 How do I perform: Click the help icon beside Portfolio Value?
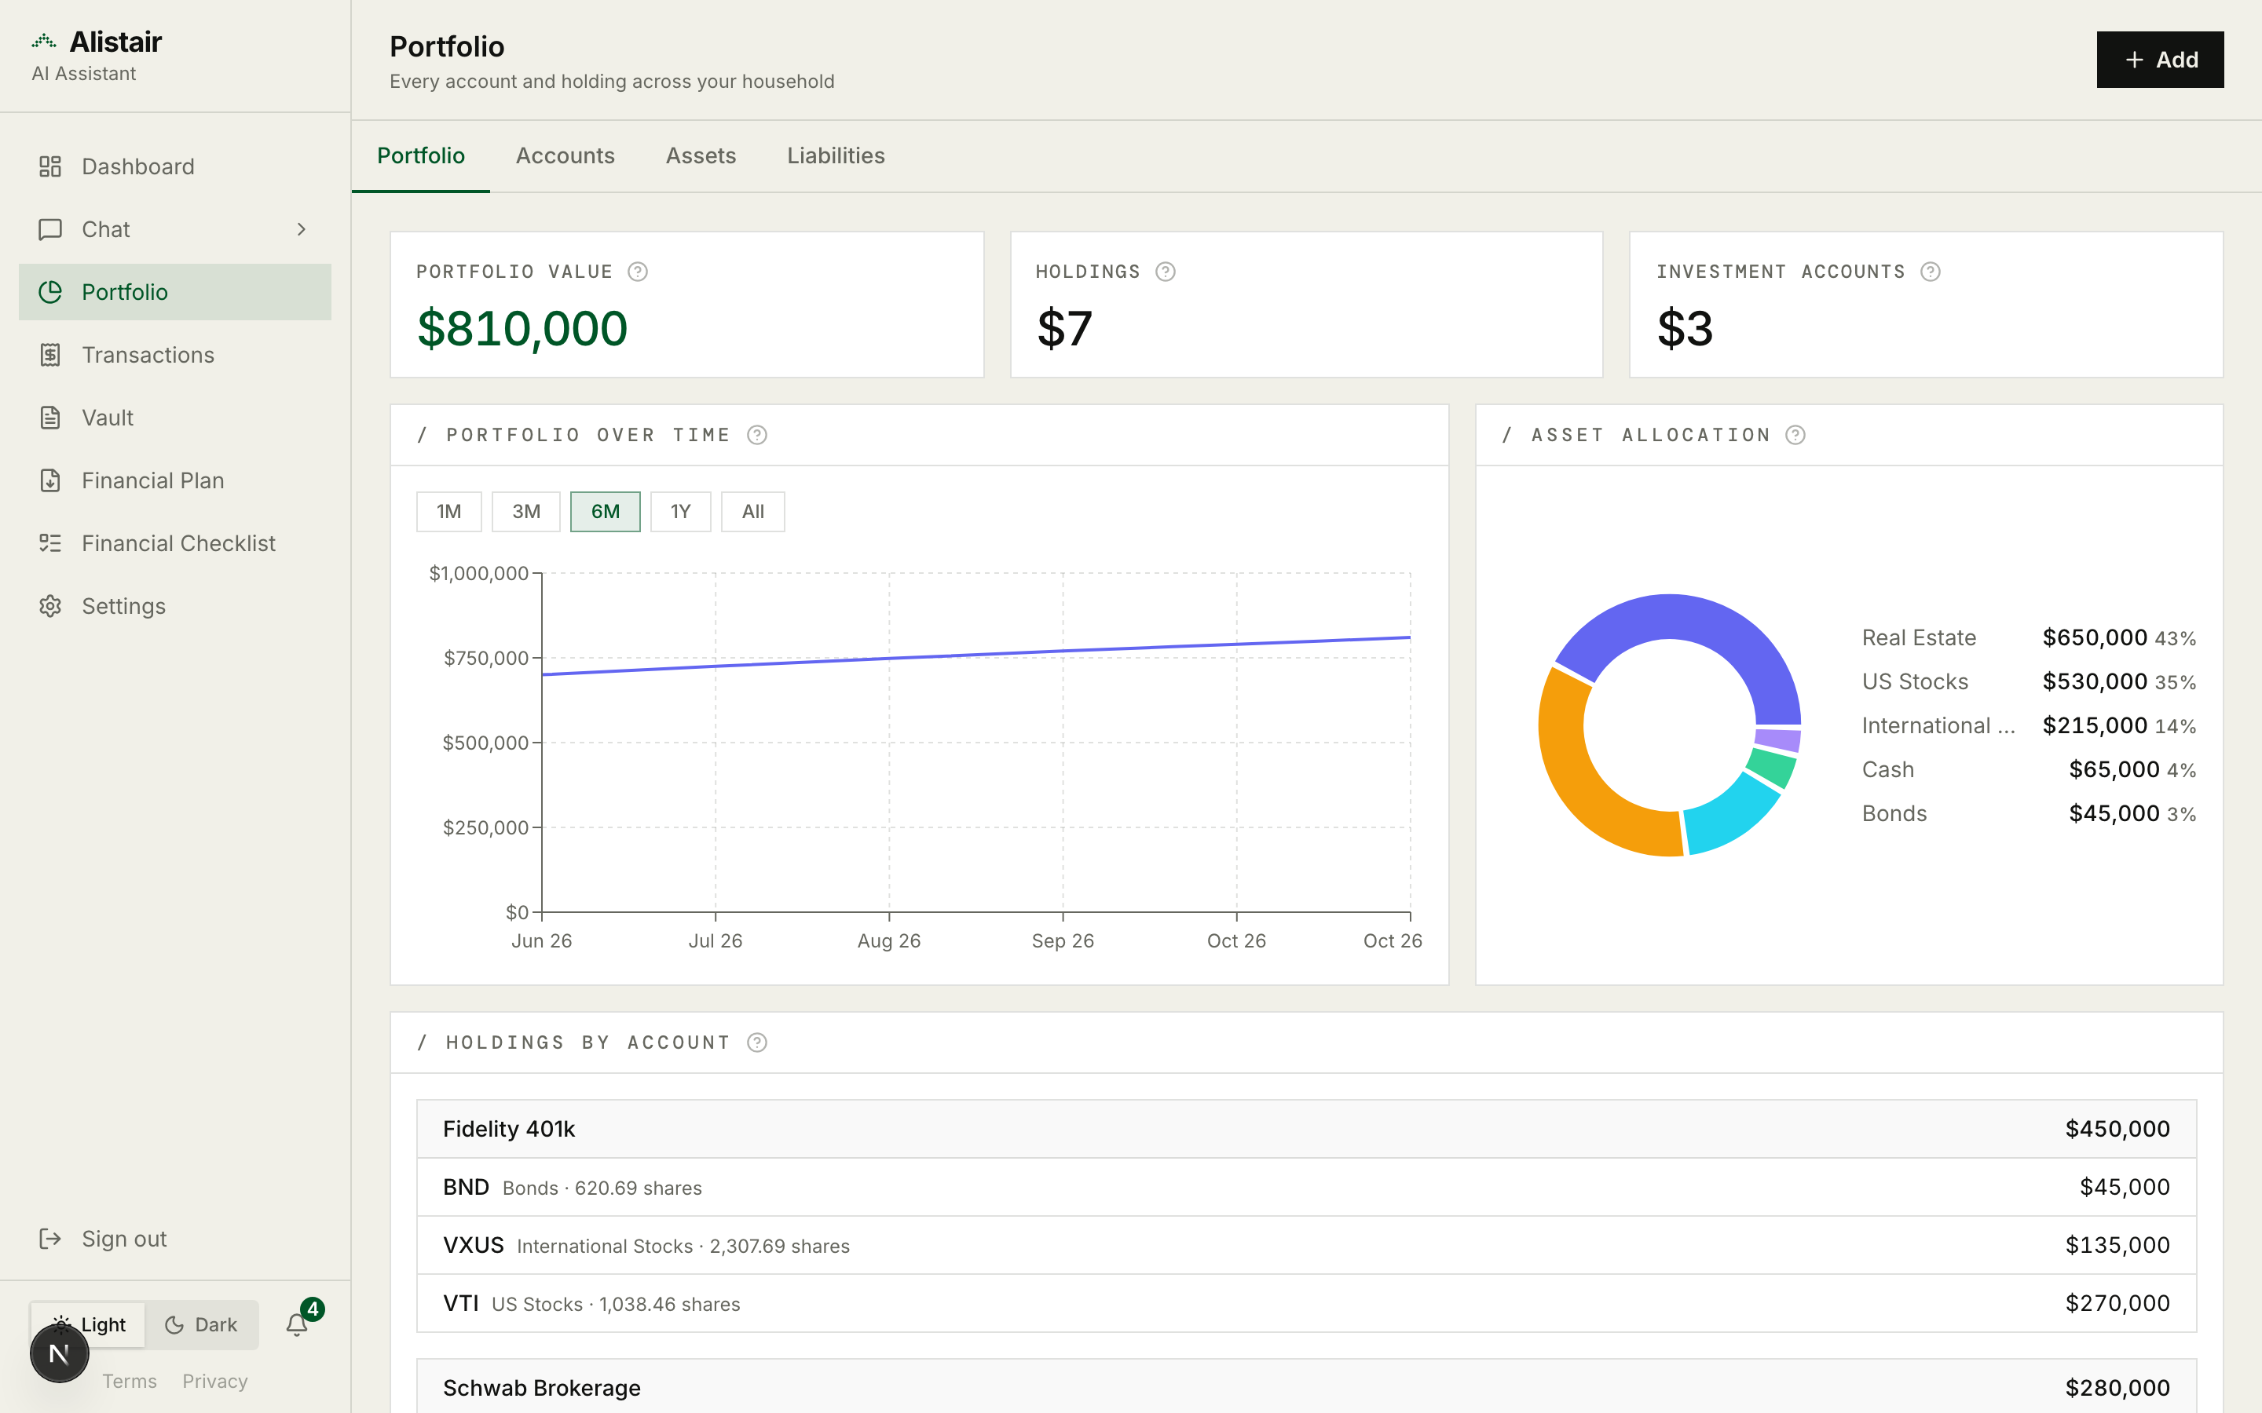[638, 272]
